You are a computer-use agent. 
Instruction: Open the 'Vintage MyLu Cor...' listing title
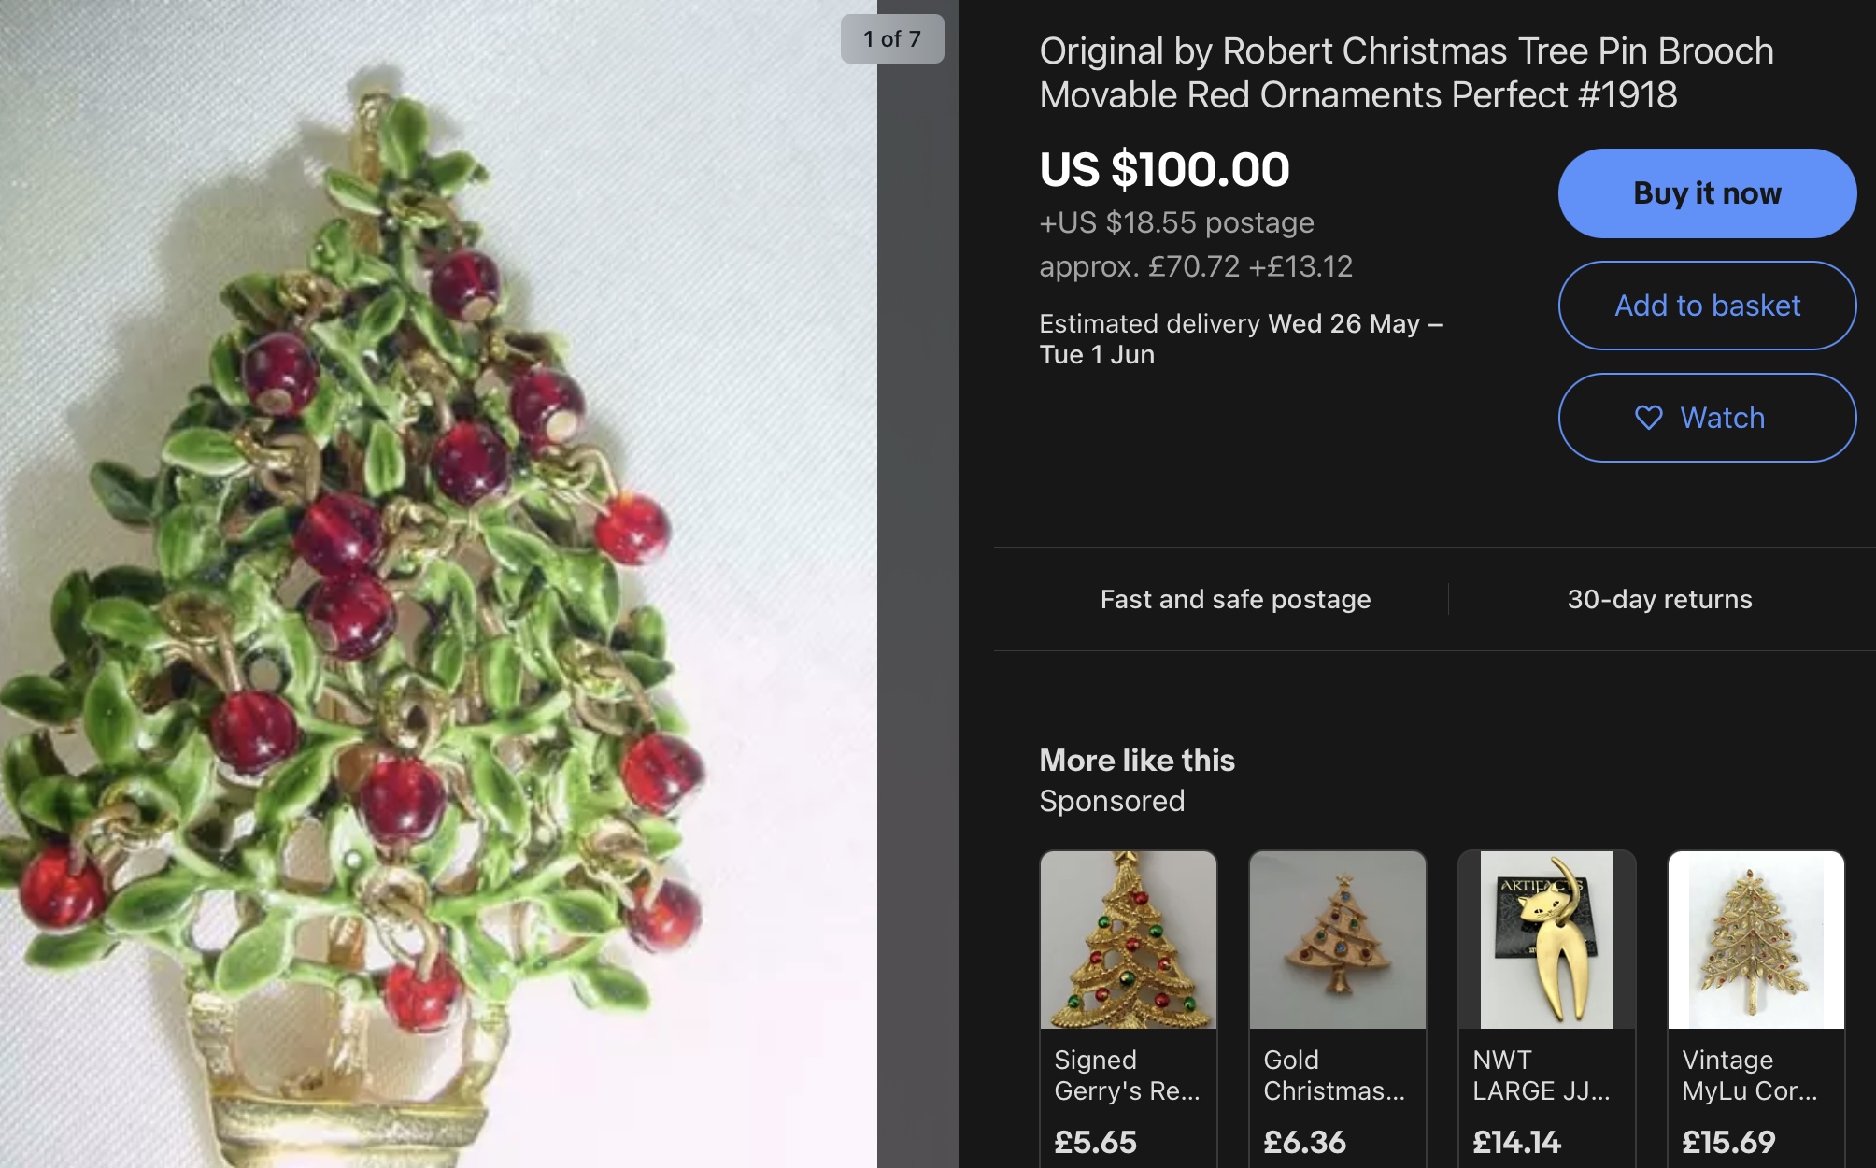click(x=1750, y=1075)
